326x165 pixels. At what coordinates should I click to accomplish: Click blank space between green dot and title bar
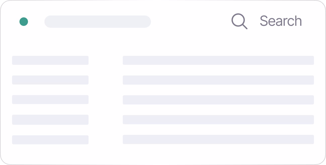36,22
